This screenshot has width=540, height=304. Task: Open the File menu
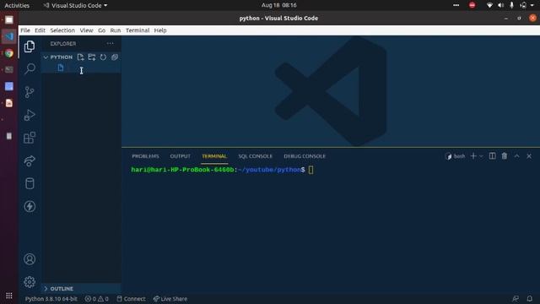pyautogui.click(x=25, y=30)
